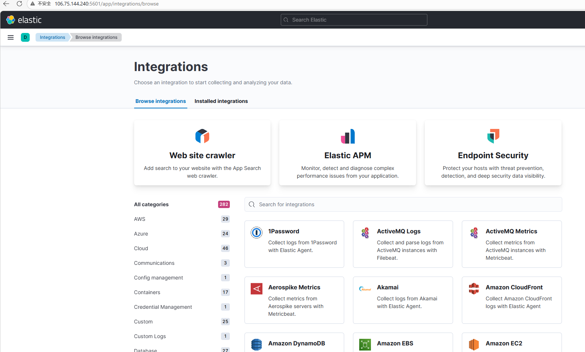This screenshot has width=585, height=352.
Task: Click the Akamai logo icon
Action: pos(365,289)
